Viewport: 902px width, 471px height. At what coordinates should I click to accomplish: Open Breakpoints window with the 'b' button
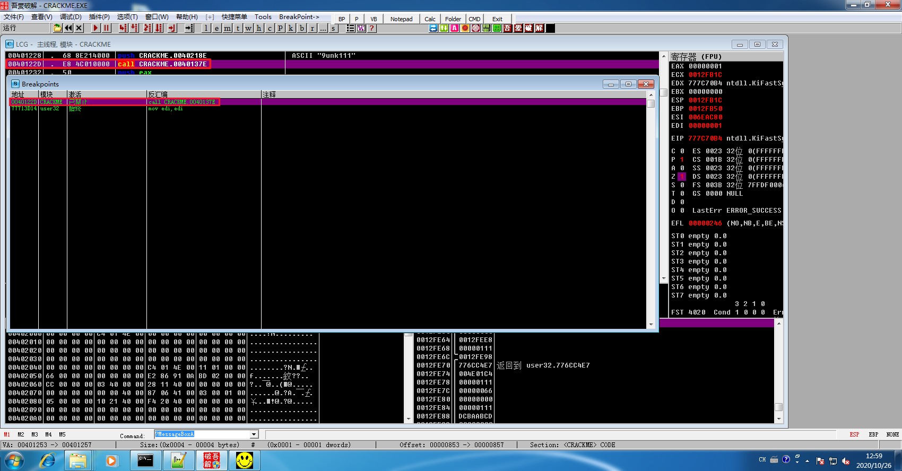pyautogui.click(x=301, y=28)
